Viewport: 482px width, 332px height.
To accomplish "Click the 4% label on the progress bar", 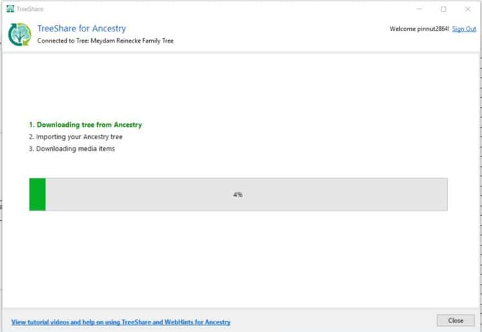I will [238, 195].
